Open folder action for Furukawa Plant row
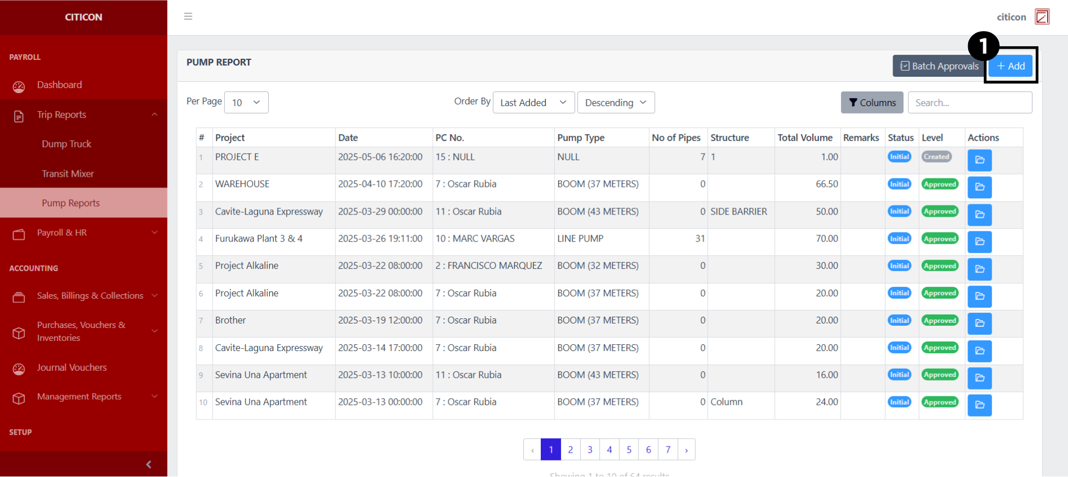1068x477 pixels. click(979, 242)
